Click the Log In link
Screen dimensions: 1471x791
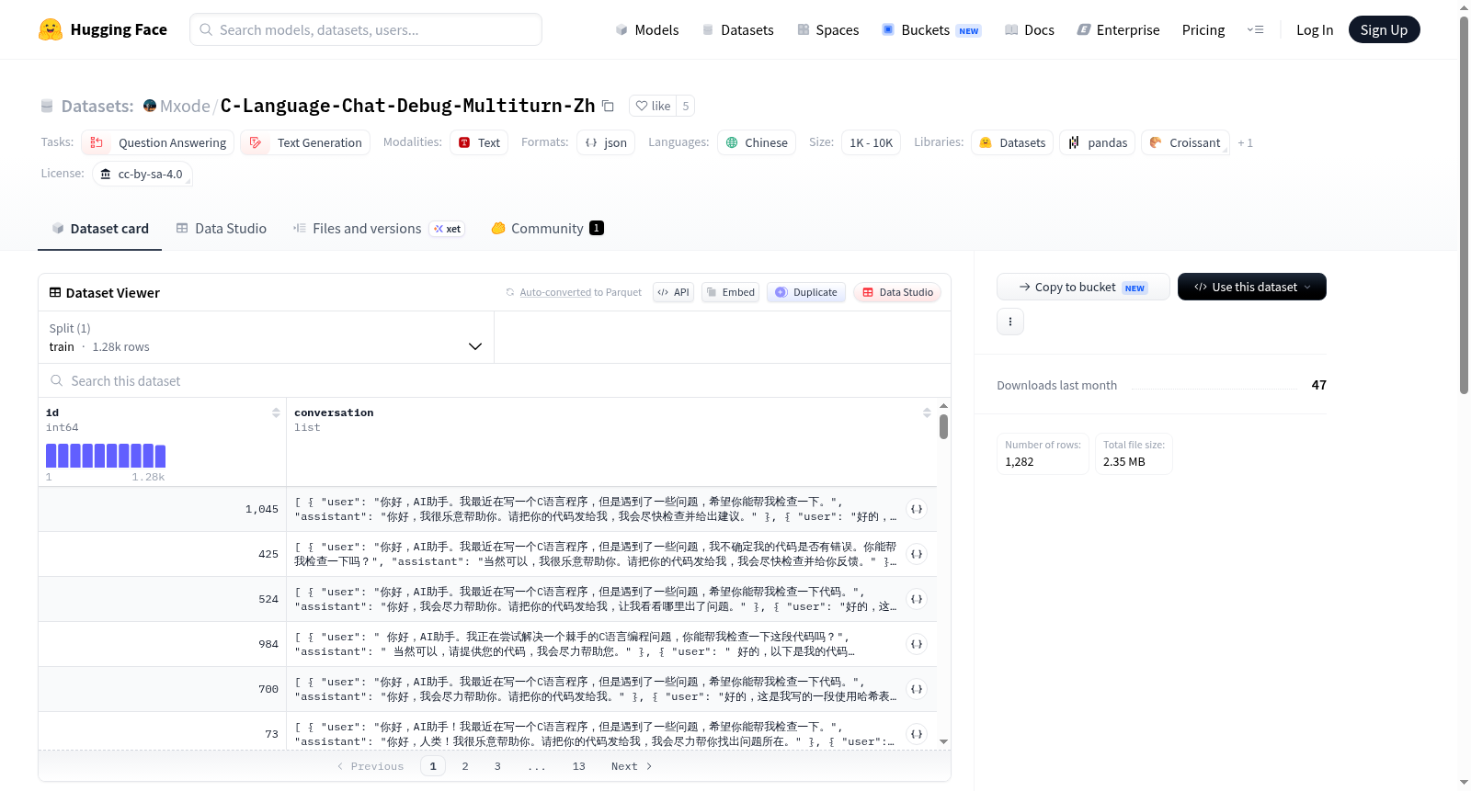pyautogui.click(x=1315, y=29)
